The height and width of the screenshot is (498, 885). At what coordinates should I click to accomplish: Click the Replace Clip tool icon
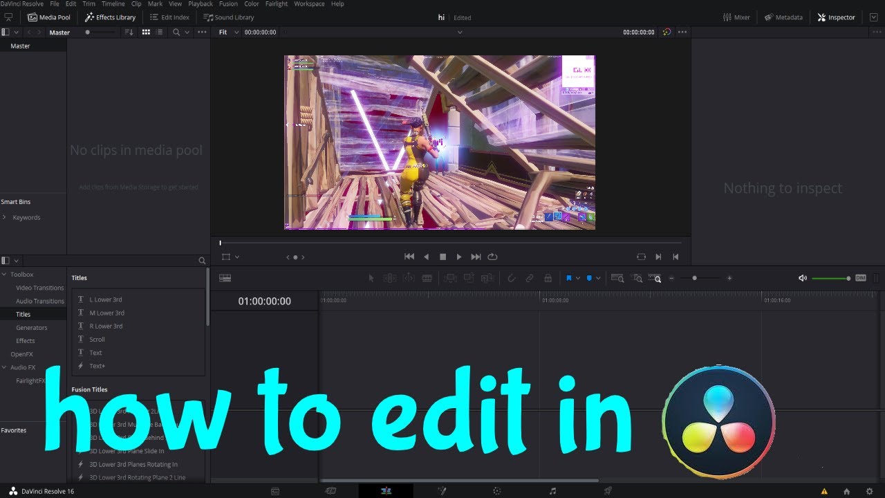[x=487, y=278]
